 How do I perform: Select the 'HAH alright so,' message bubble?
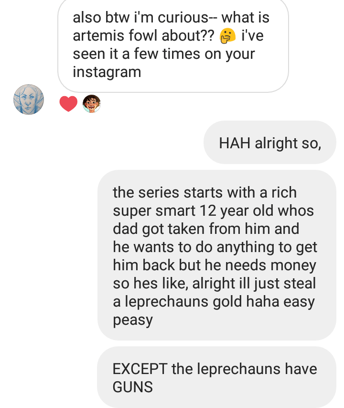pyautogui.click(x=269, y=143)
